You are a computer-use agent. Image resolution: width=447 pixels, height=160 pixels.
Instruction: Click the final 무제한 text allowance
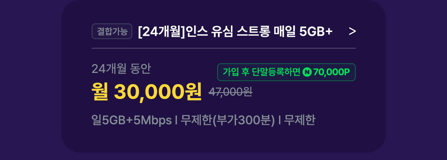coord(299,121)
